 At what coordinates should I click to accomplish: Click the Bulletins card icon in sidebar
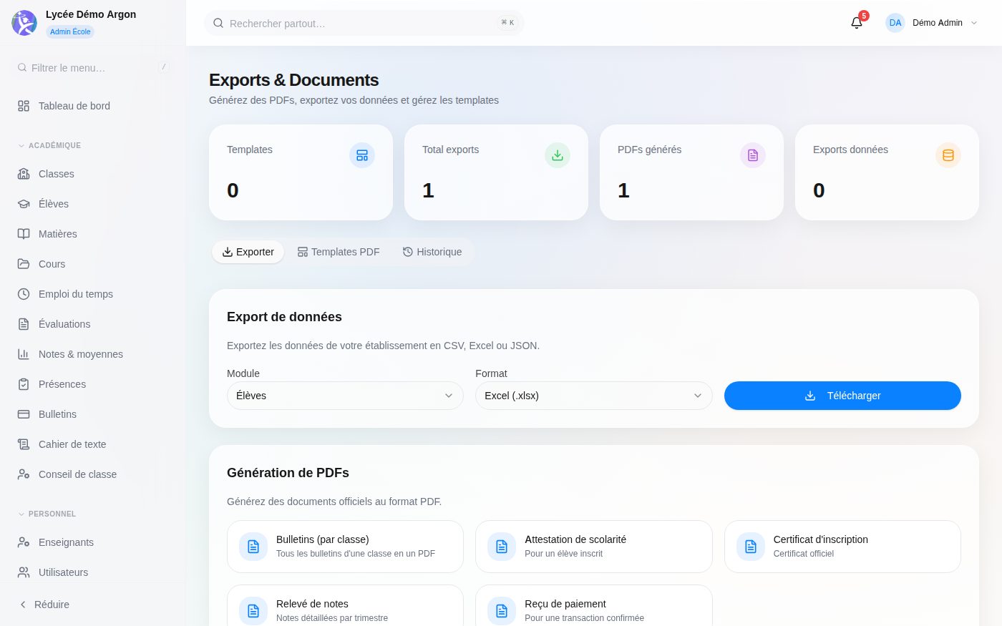(24, 414)
